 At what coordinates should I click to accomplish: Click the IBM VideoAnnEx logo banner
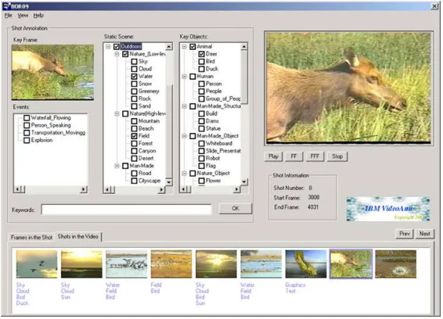coord(388,209)
